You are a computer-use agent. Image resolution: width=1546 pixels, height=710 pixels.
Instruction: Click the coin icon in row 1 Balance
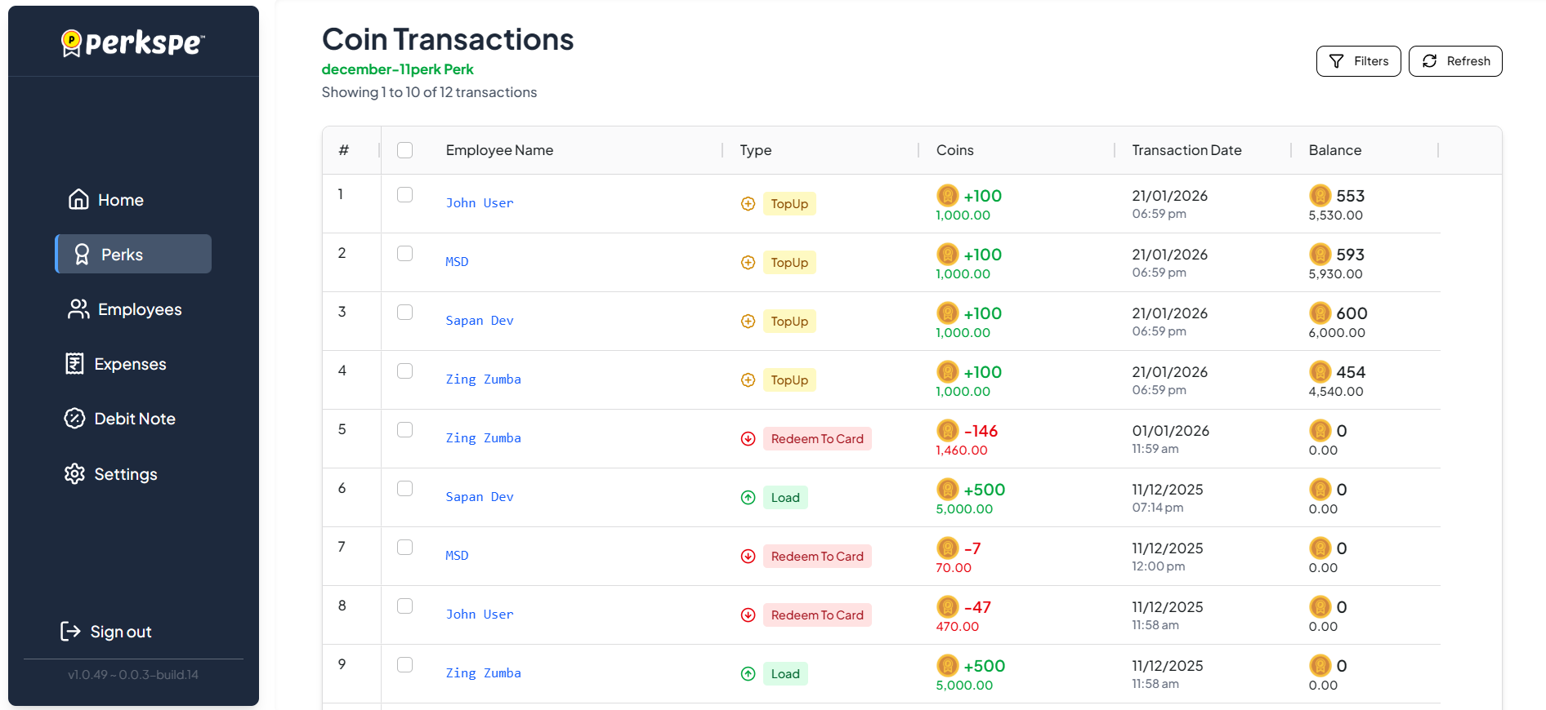click(x=1320, y=196)
